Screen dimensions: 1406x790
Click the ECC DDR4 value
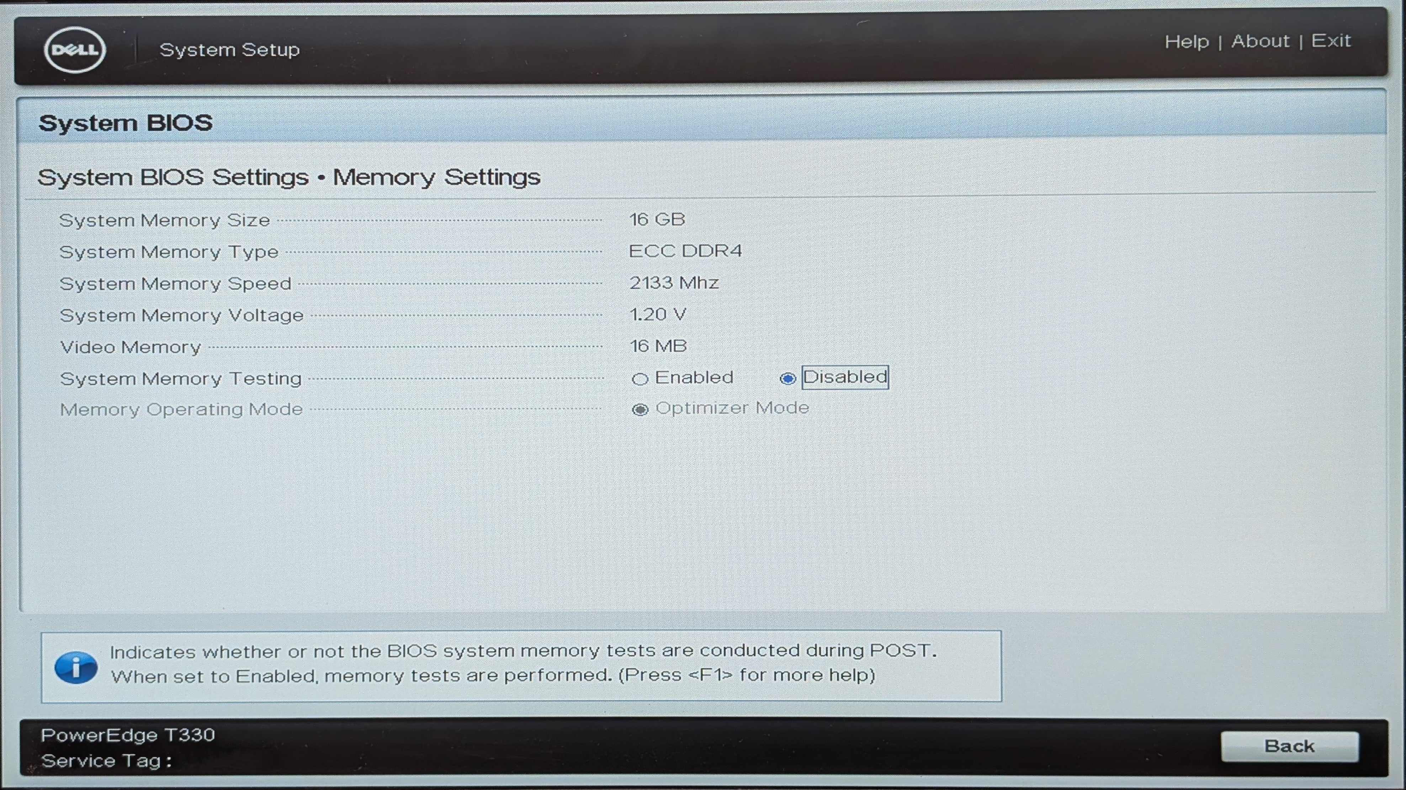685,251
